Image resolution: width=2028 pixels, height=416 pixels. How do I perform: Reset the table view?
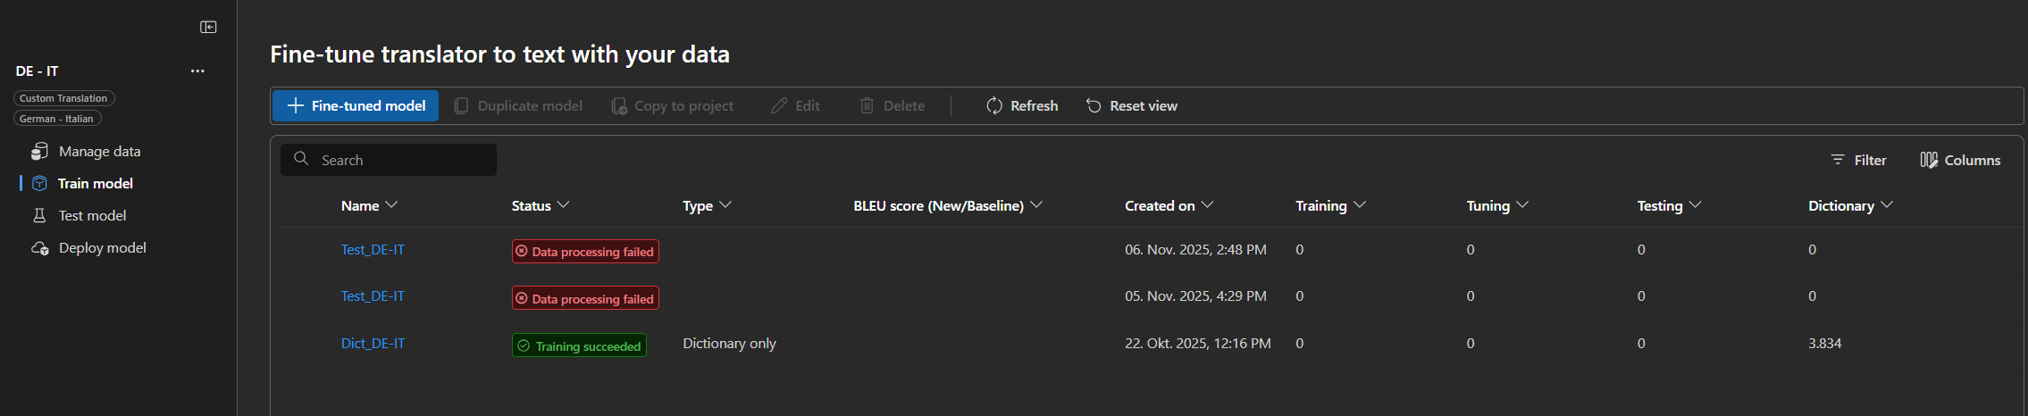(1131, 105)
